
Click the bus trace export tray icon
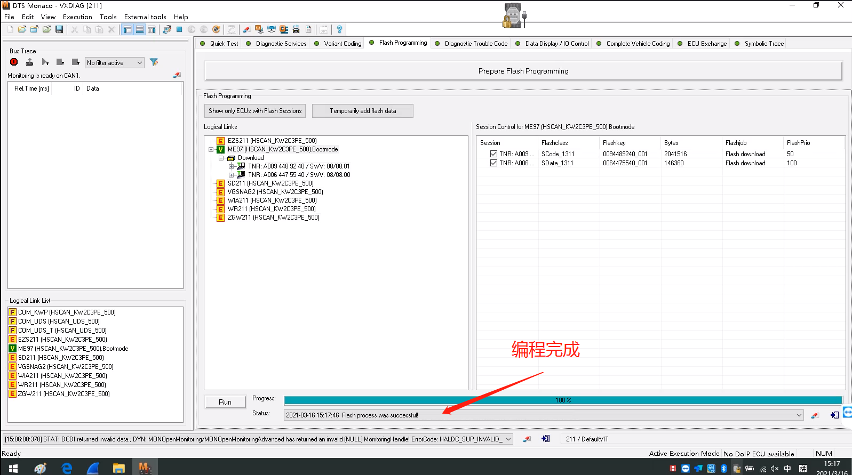[x=29, y=62]
